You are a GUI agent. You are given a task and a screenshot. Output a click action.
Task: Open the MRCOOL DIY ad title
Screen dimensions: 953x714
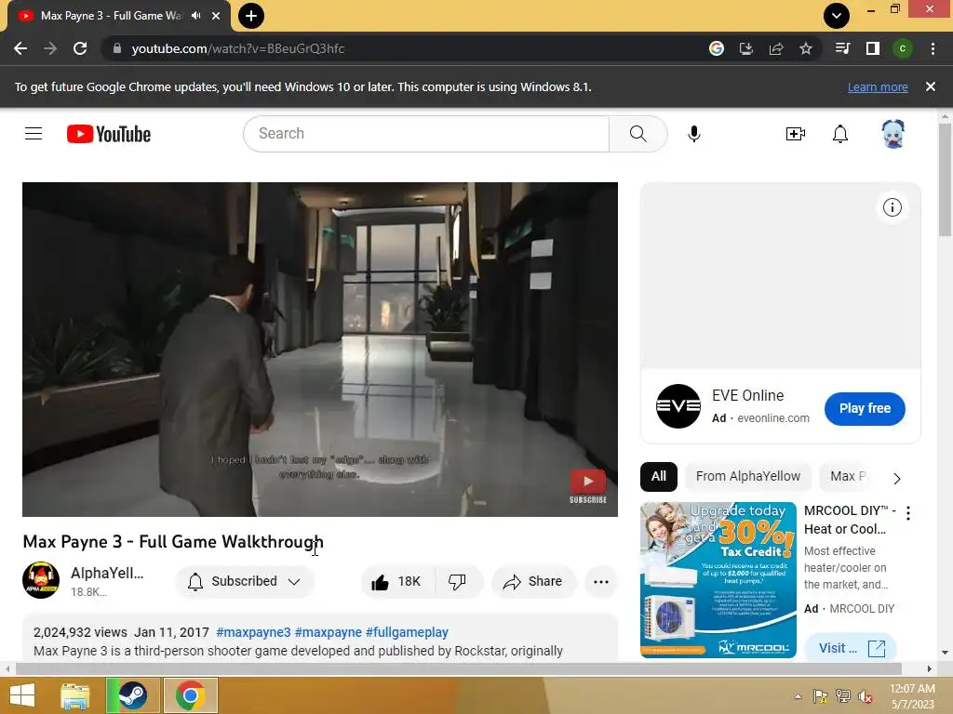coord(849,520)
